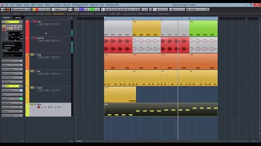
Task: Toggle the inspector red Record Enable button
Action: (4, 29)
